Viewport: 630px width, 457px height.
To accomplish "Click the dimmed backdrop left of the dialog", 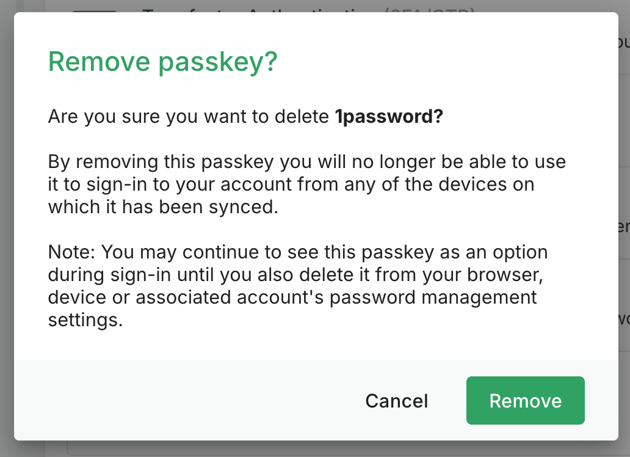I will tap(6, 244).
